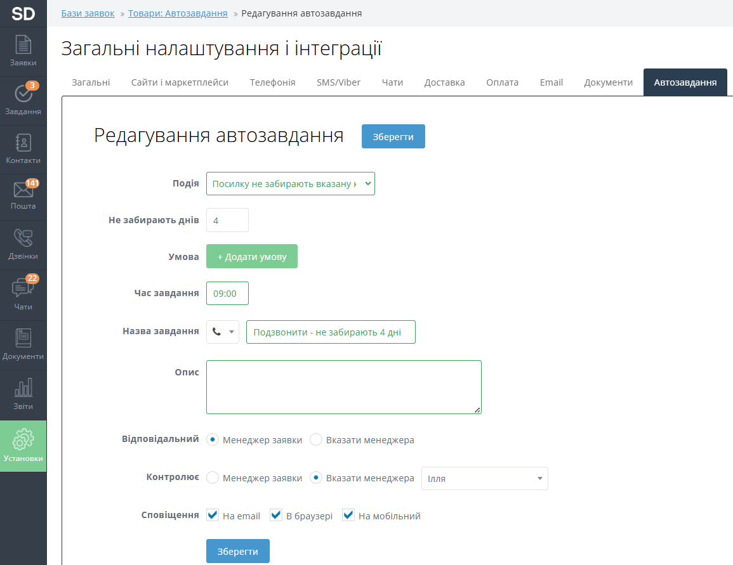Open Заявки section in sidebar
733x565 pixels.
(23, 51)
